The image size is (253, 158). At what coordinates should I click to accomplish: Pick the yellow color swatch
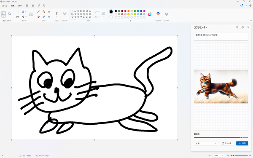(132, 11)
